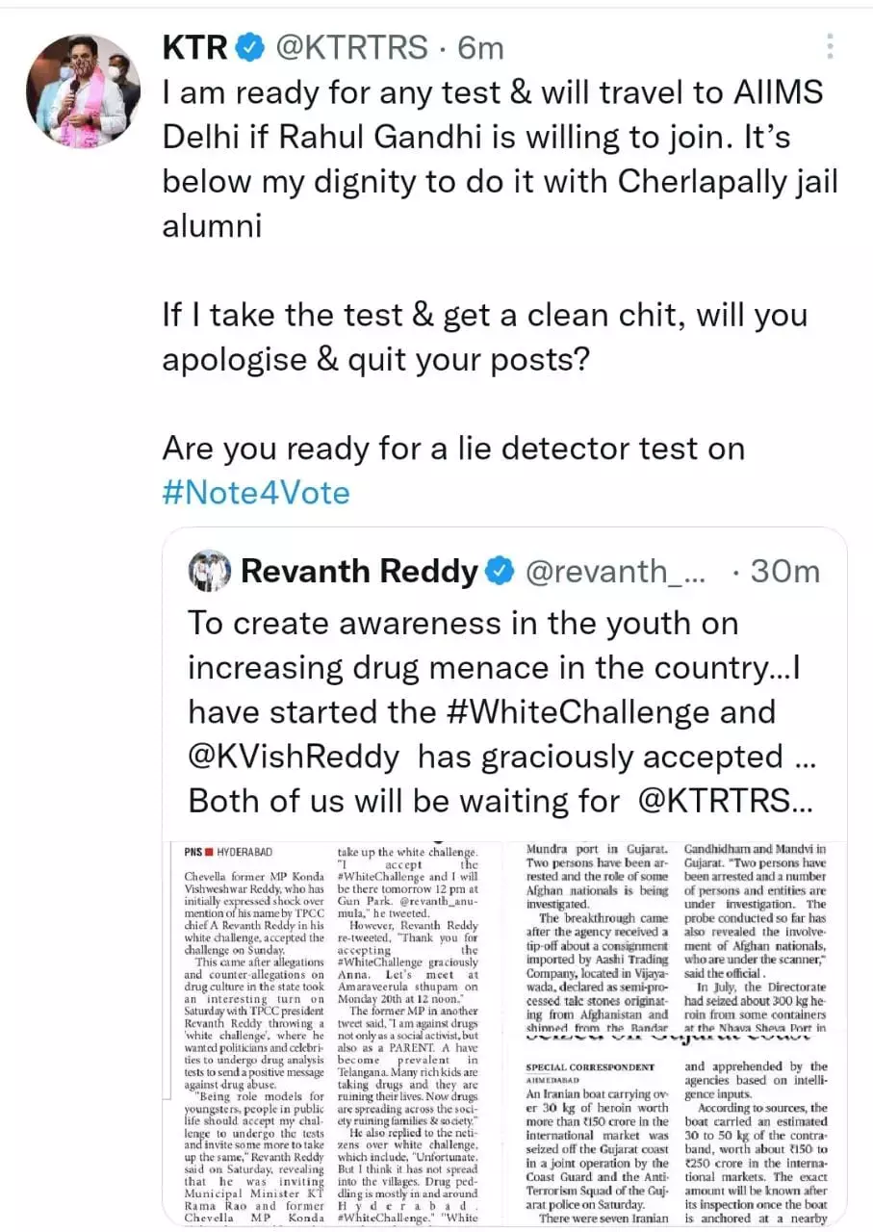
Task: Open the tweet's three-dot more options menu
Action: [831, 46]
